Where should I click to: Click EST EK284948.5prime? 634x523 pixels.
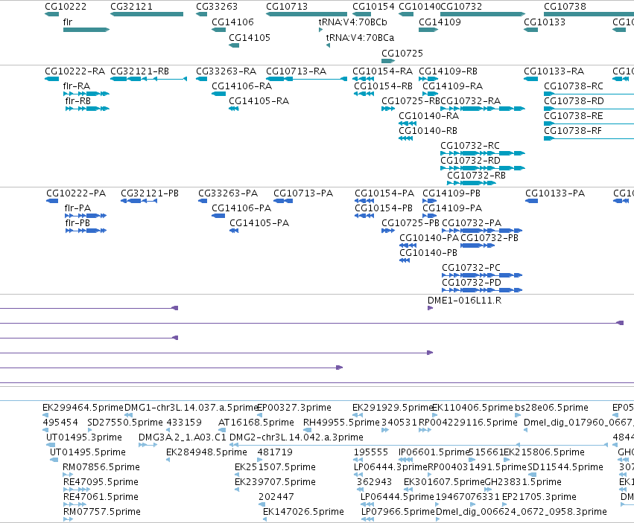206,452
